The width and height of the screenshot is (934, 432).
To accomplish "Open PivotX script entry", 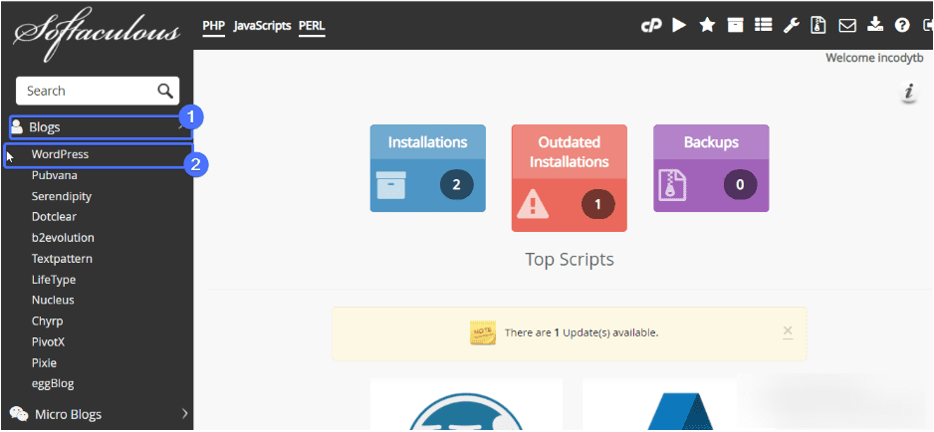I will click(49, 342).
